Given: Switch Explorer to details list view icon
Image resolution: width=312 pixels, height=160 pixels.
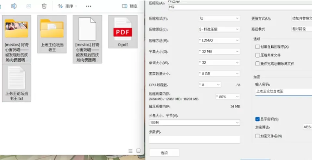Looking at the screenshot, I should point(131,151).
